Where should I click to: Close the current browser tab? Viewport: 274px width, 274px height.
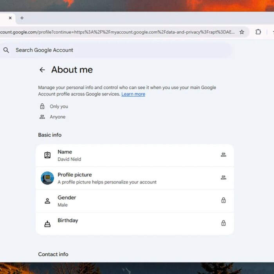(10, 18)
